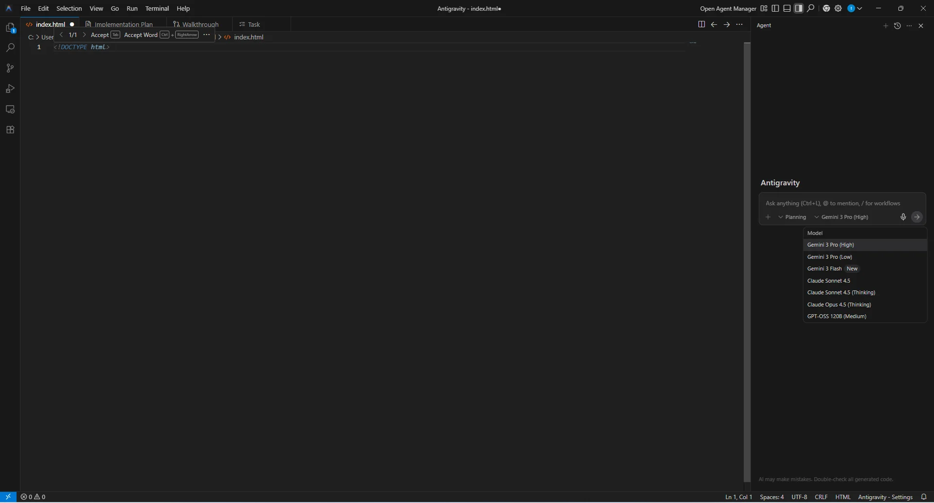
Task: Open the Extensions view icon
Action: coord(10,130)
